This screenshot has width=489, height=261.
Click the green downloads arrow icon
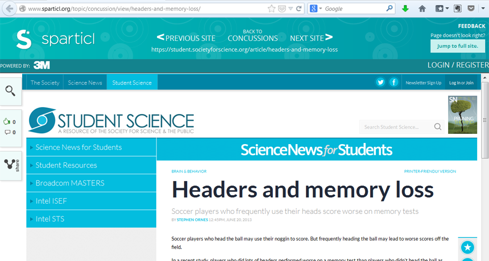(405, 9)
